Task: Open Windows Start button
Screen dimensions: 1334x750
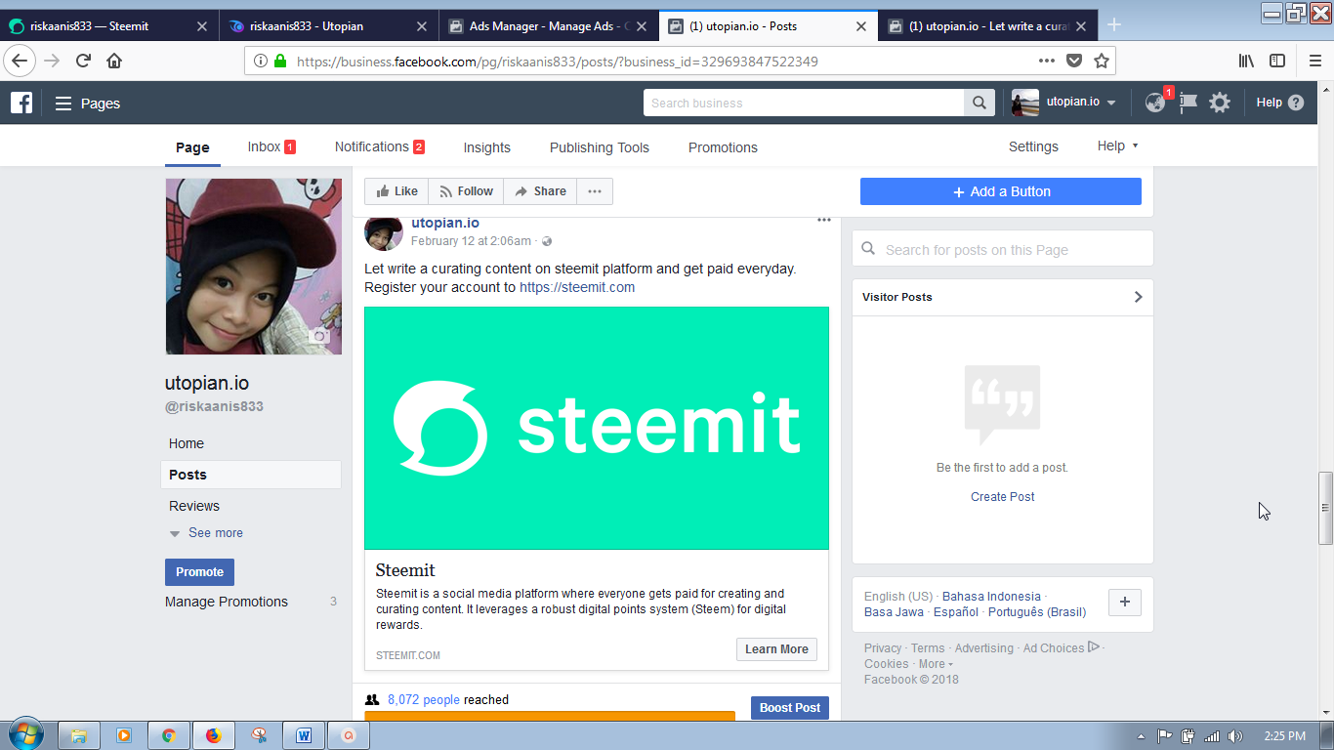Action: (x=25, y=734)
